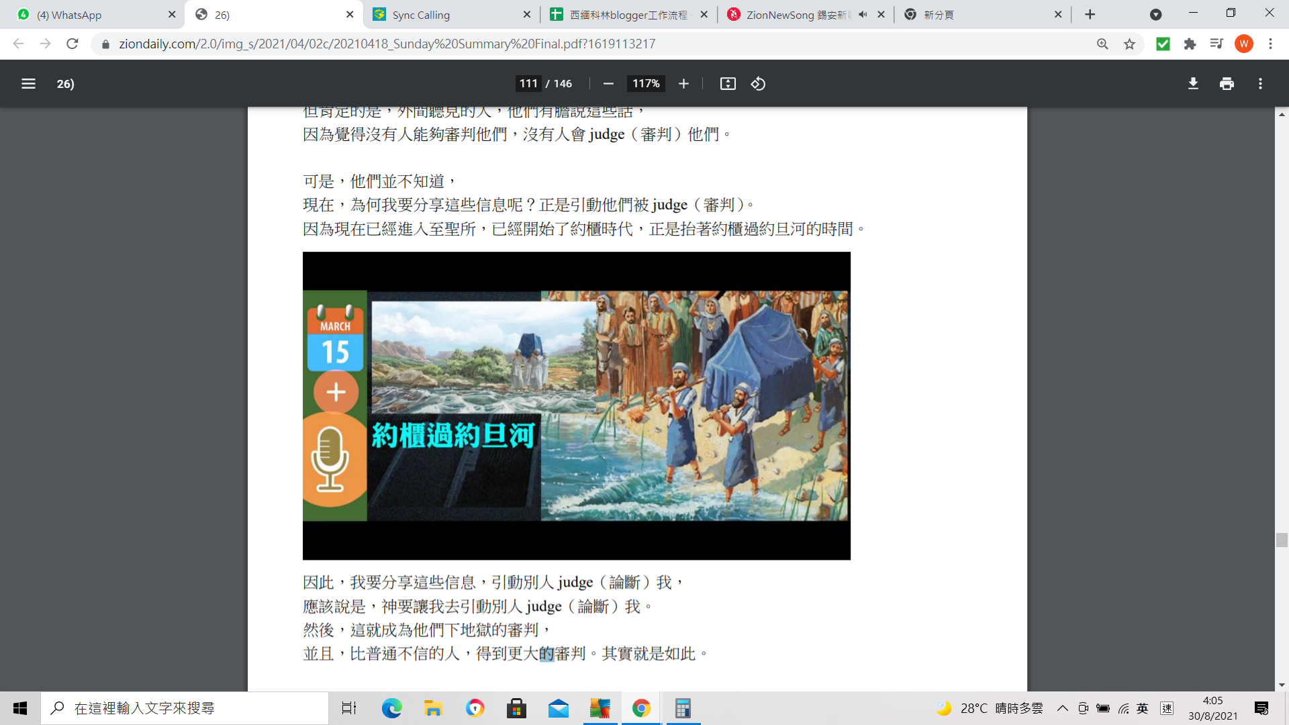Open Chrome three-dot menu
The width and height of the screenshot is (1289, 725).
[x=1270, y=44]
